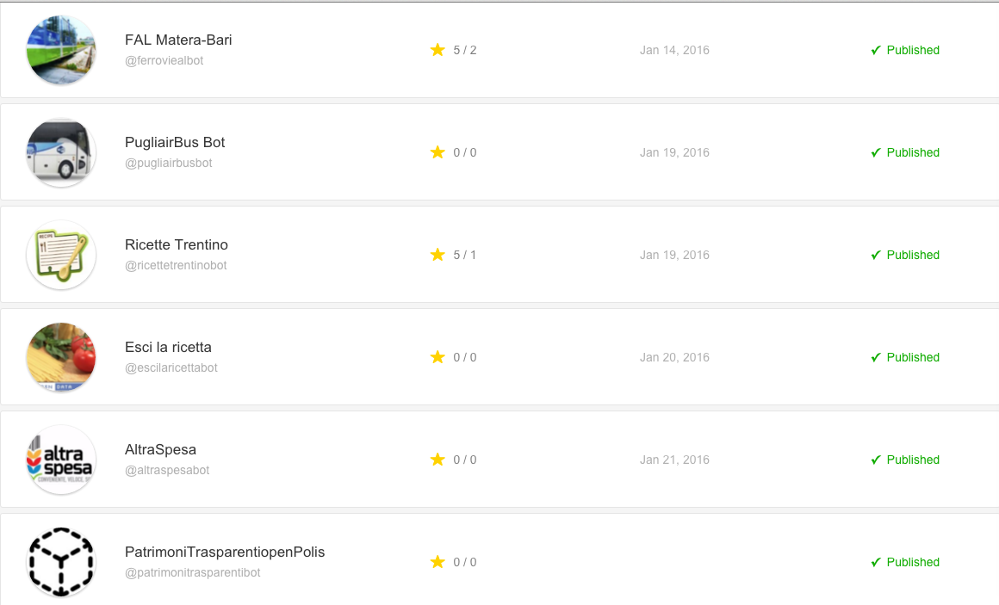Select the Jan 21, 2016 date of AltraSpesa
Viewport: 999px width, 605px height.
pyautogui.click(x=674, y=460)
